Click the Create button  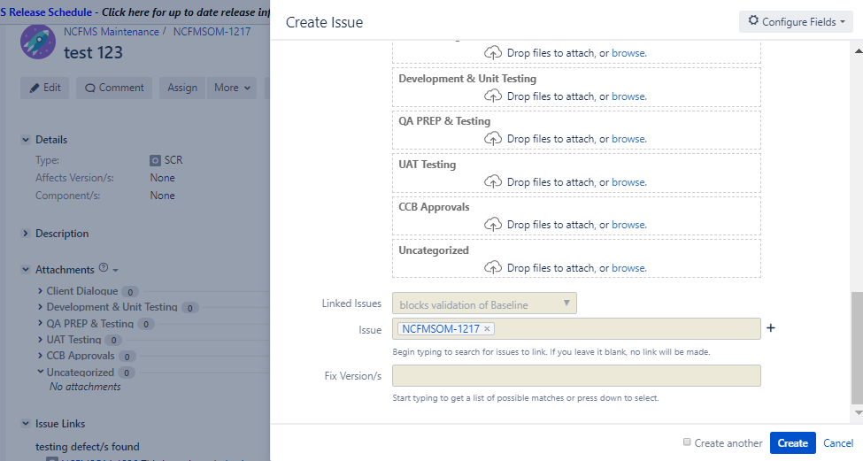[792, 442]
